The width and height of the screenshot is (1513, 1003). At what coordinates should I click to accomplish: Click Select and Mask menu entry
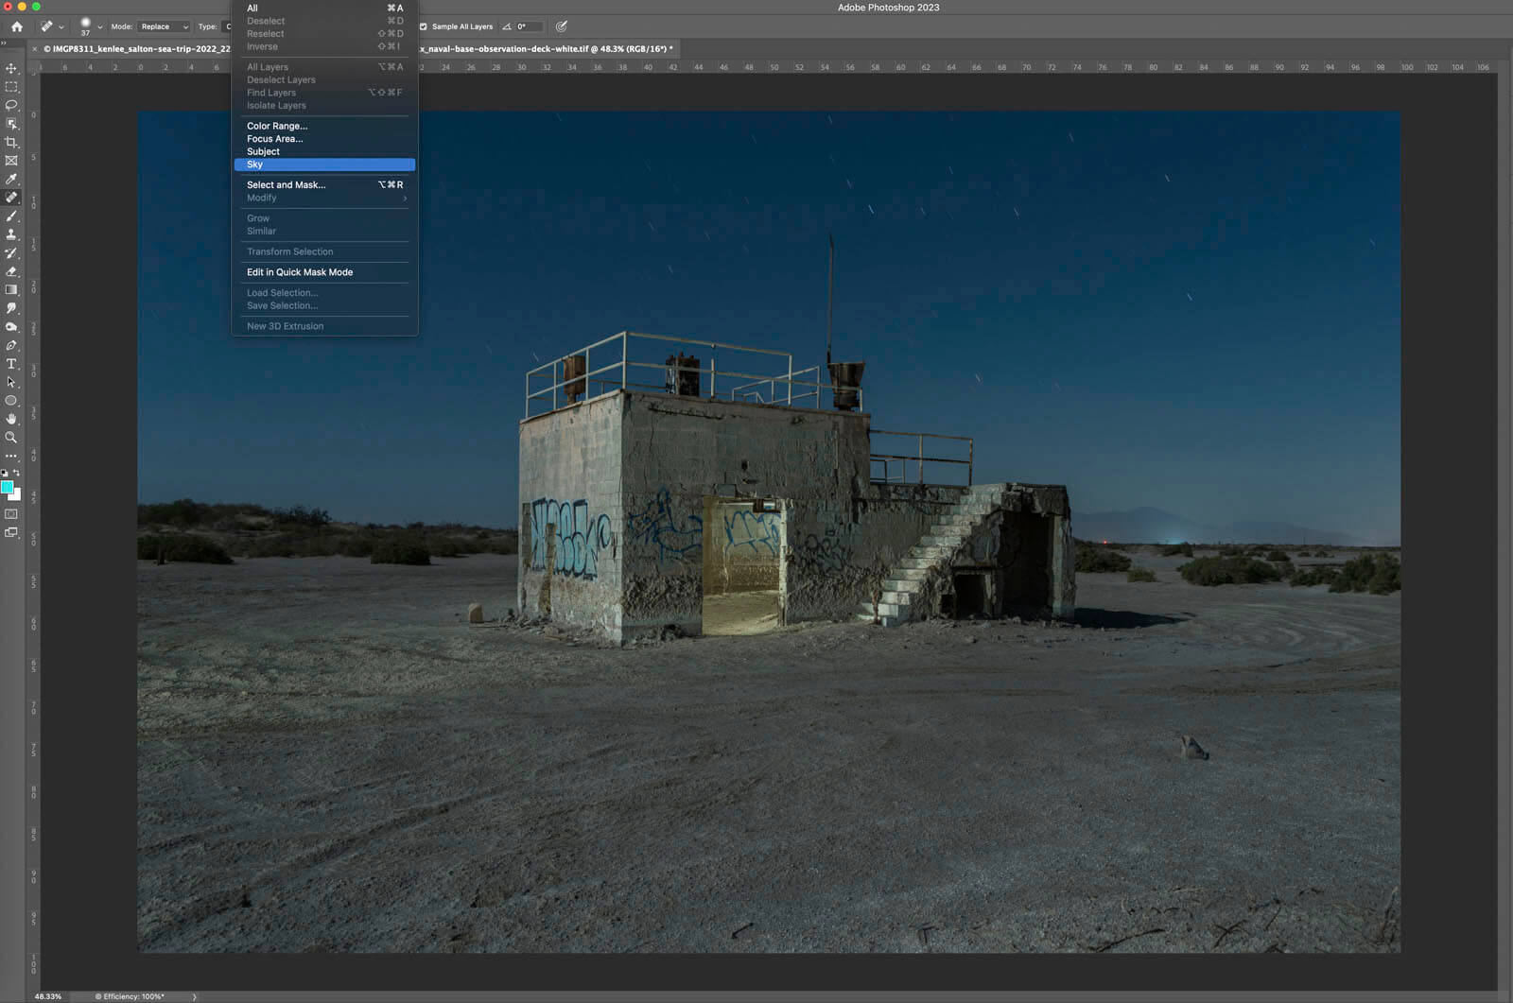point(287,185)
